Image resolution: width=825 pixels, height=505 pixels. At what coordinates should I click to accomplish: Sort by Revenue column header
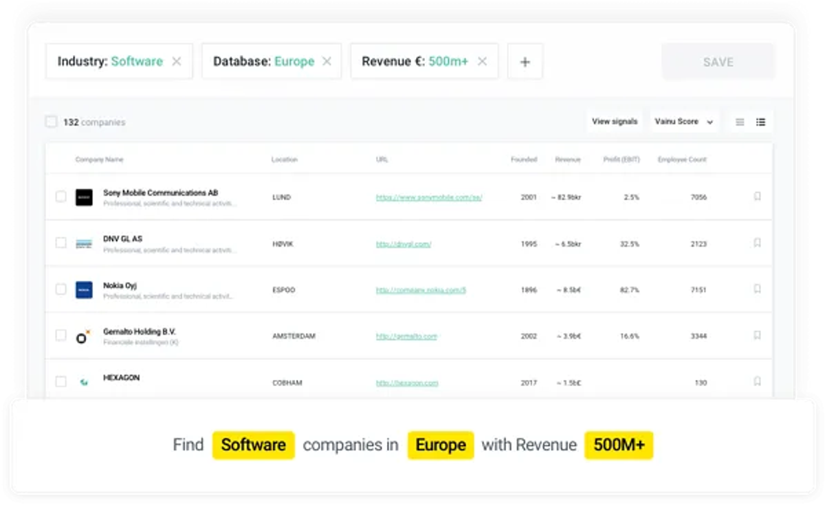pyautogui.click(x=568, y=159)
